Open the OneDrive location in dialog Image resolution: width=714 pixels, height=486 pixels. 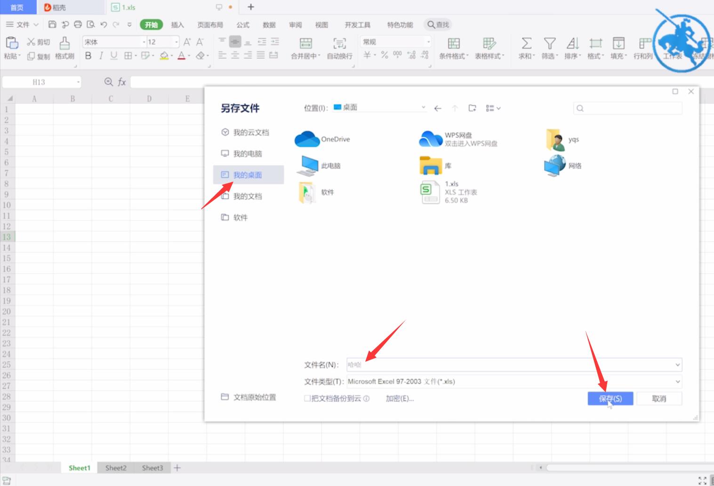click(x=322, y=139)
